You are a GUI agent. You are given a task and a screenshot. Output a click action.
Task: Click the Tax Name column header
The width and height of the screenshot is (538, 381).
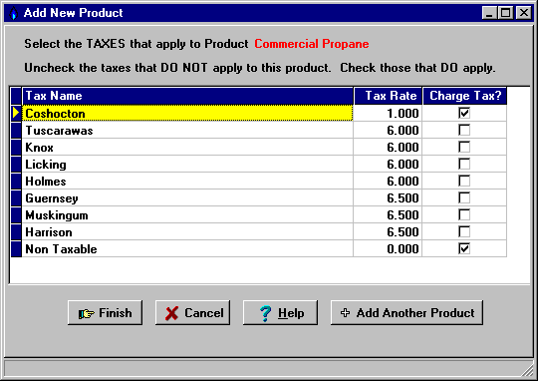(187, 96)
